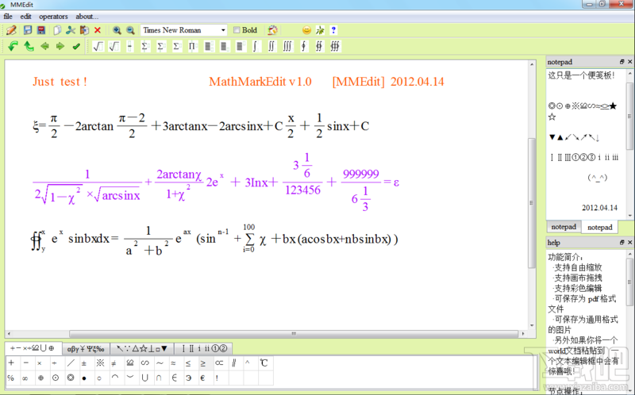Click the canvas scroll-down arrow

532,325
